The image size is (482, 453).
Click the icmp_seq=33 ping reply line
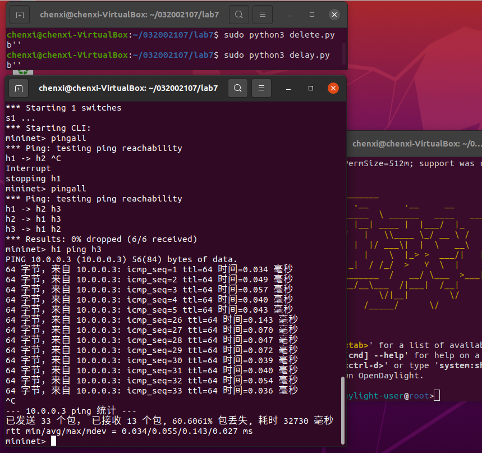tap(152, 391)
